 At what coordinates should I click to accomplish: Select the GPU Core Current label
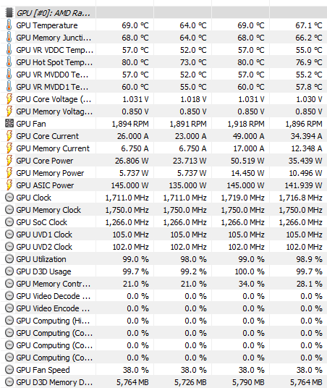[x=48, y=136]
